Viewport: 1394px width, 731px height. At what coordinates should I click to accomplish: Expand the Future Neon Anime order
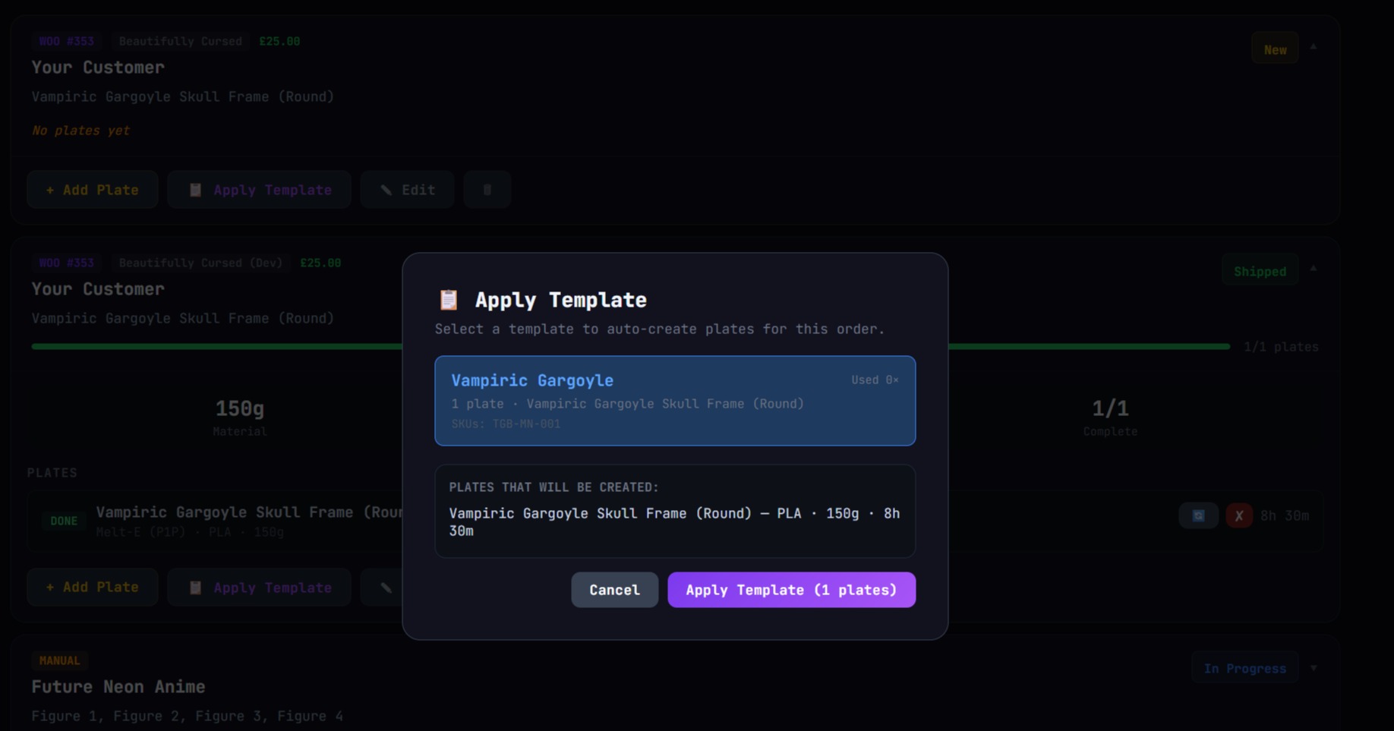[x=1314, y=669]
